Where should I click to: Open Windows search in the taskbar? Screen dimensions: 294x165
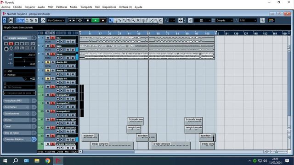[x=16, y=161]
